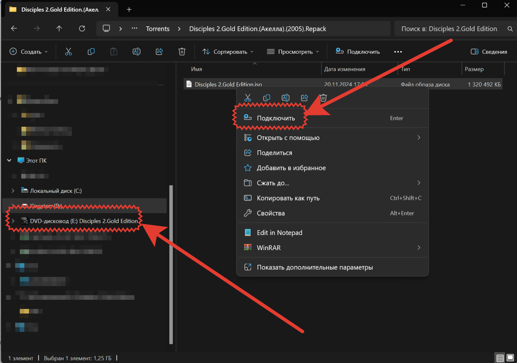Expand the Сжать до... submenu
Image resolution: width=517 pixels, height=363 pixels.
[419, 183]
